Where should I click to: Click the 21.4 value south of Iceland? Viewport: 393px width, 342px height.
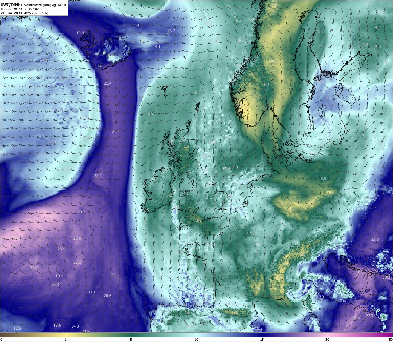point(107,83)
